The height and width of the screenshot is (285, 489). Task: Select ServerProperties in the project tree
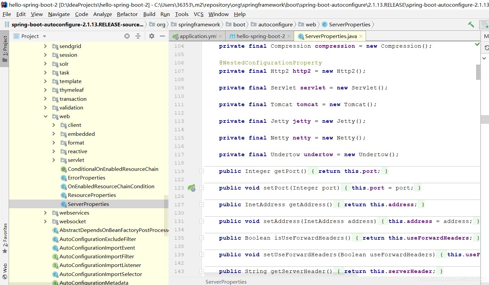coord(88,204)
